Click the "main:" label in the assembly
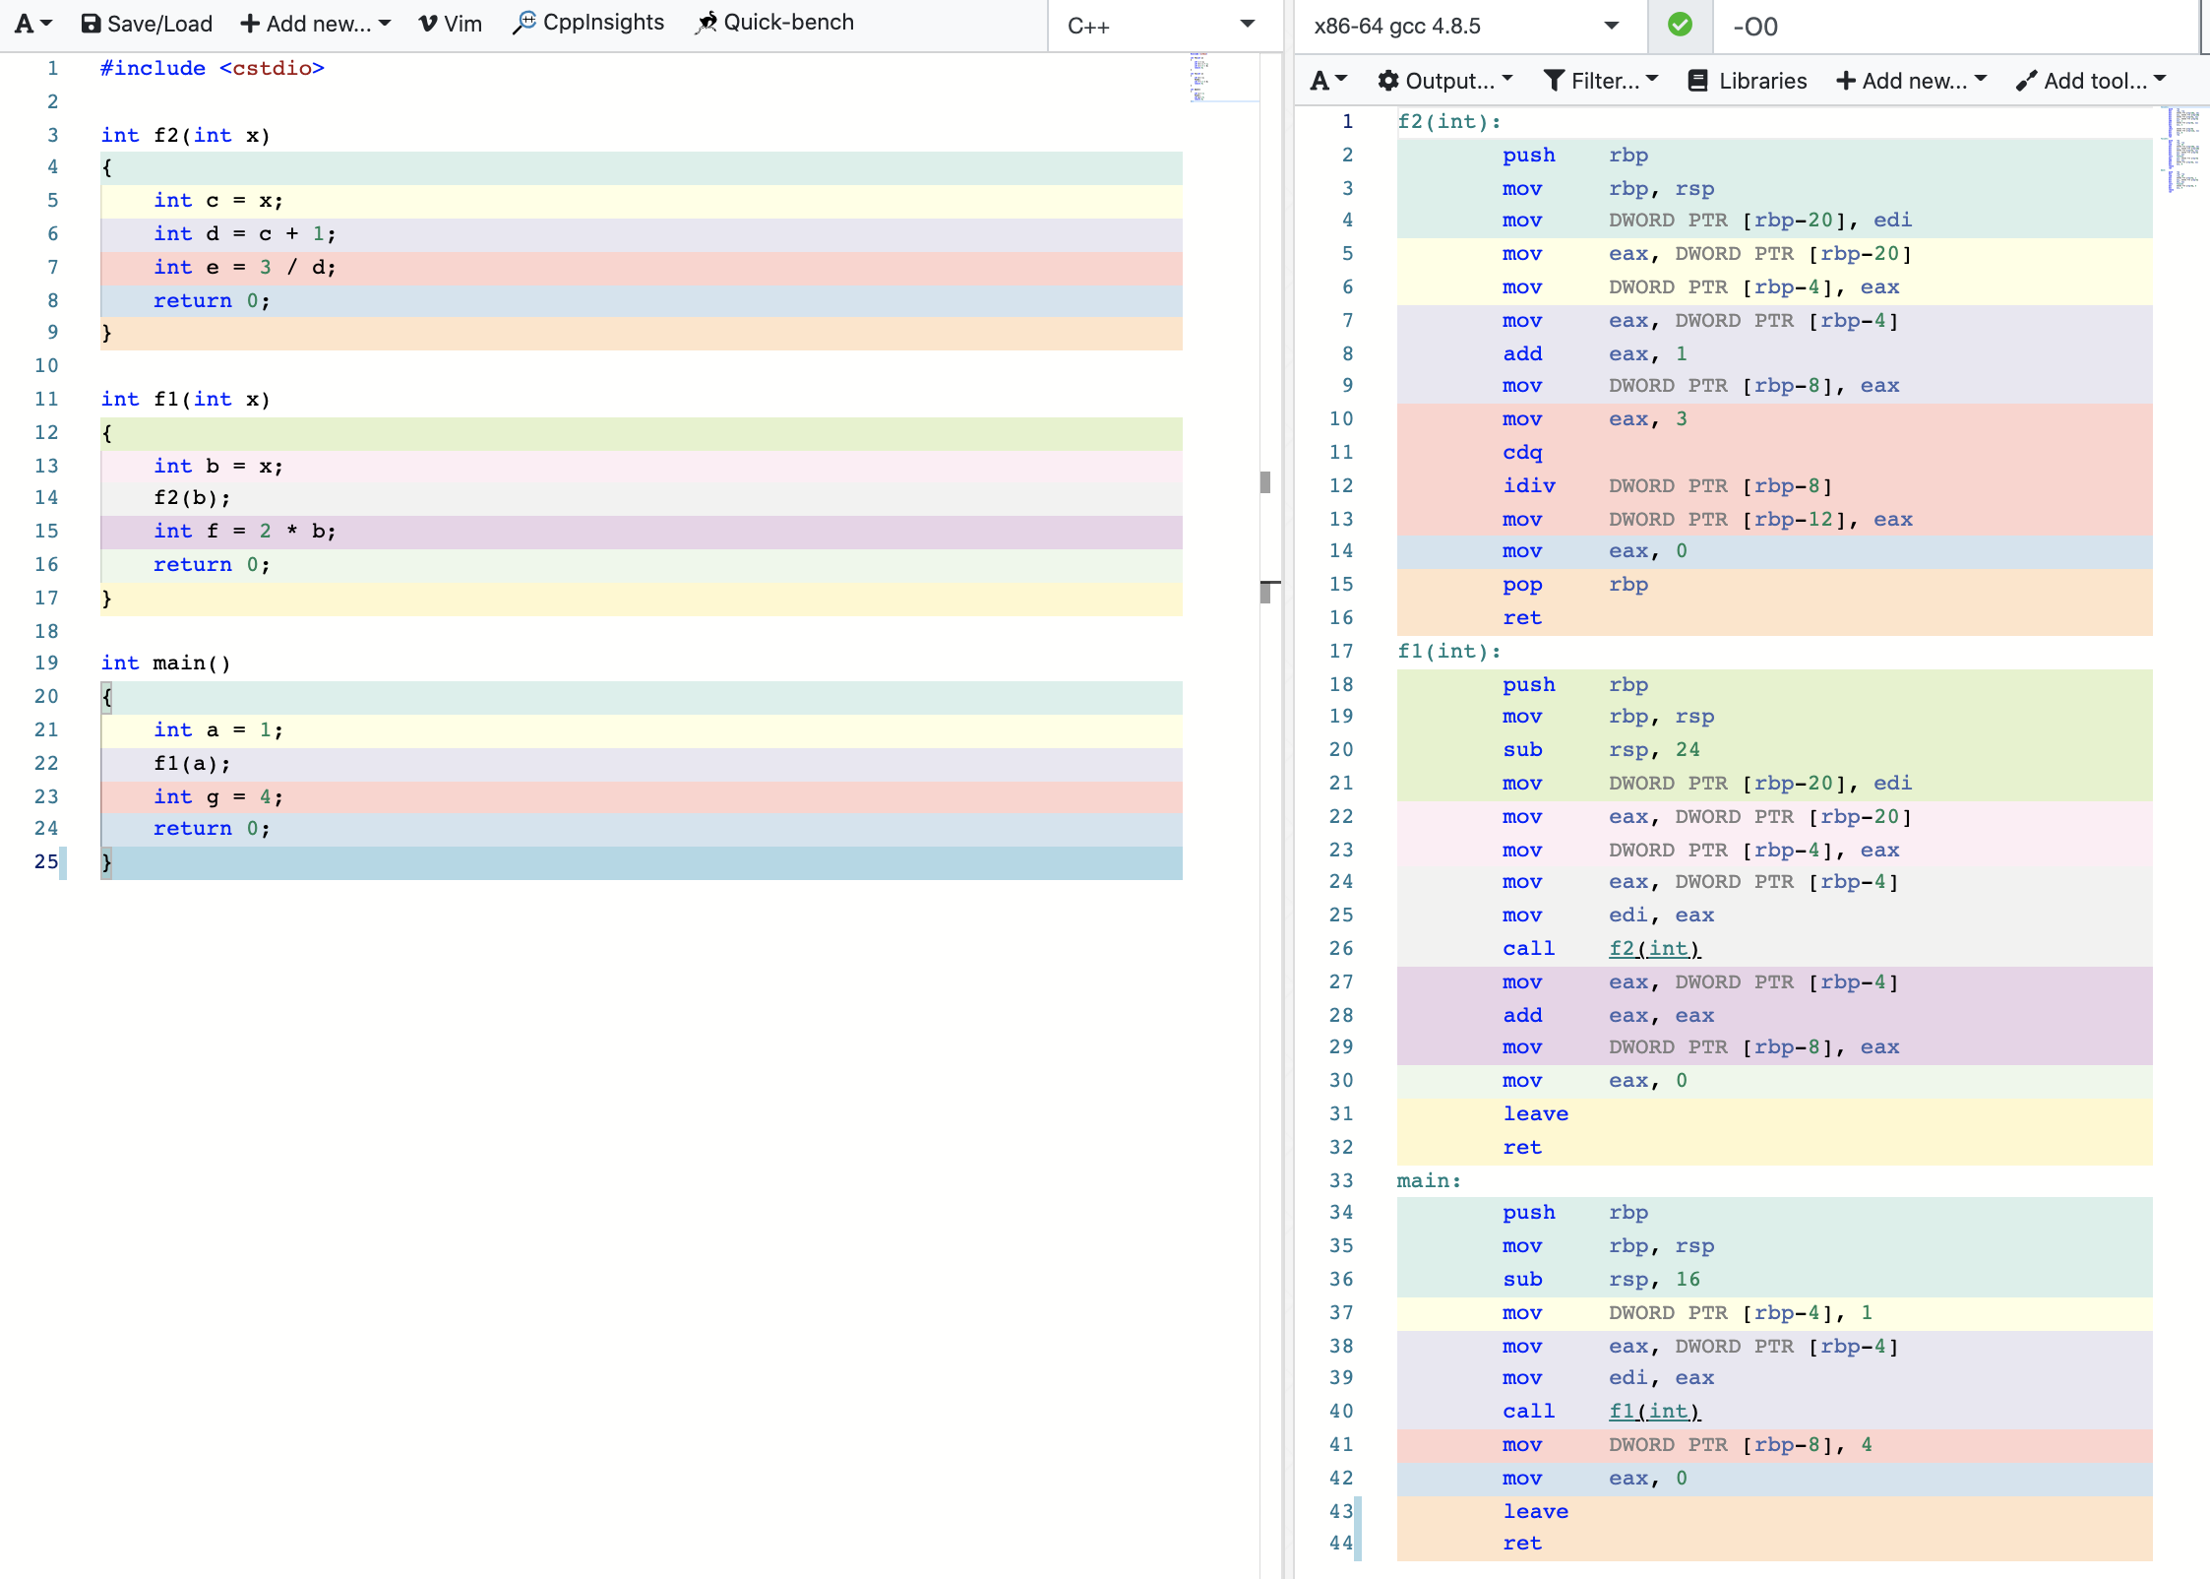The image size is (2210, 1579). coord(1429,1180)
